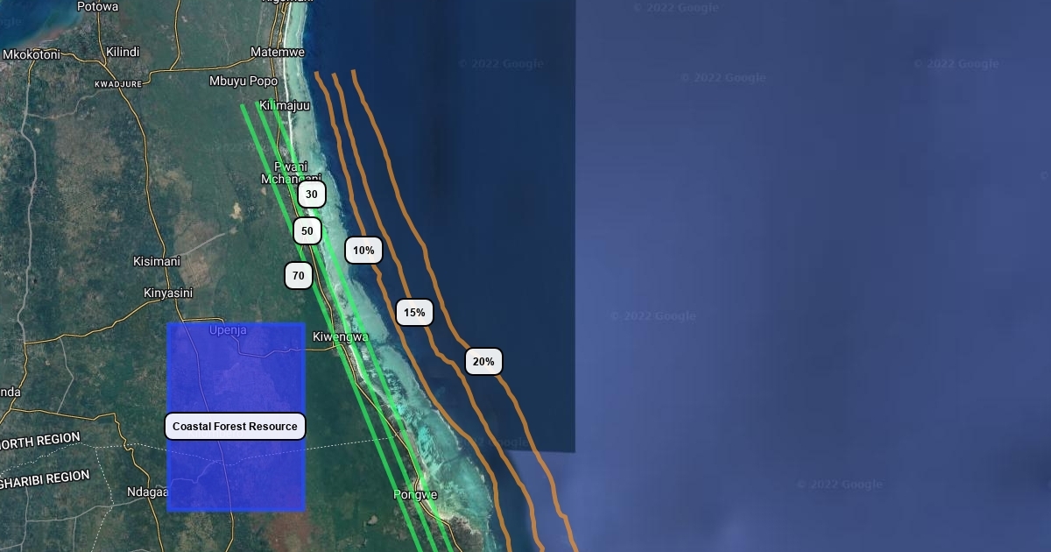This screenshot has width=1051, height=552.
Task: Click the Mbuyu Popo place label
Action: point(243,81)
